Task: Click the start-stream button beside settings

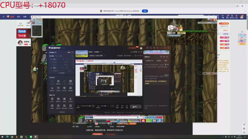Action: tap(135, 107)
